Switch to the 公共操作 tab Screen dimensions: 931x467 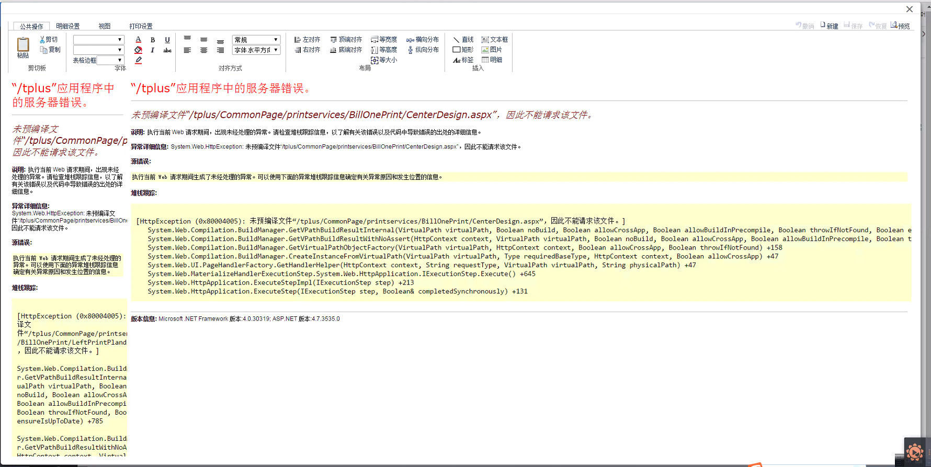pyautogui.click(x=31, y=26)
